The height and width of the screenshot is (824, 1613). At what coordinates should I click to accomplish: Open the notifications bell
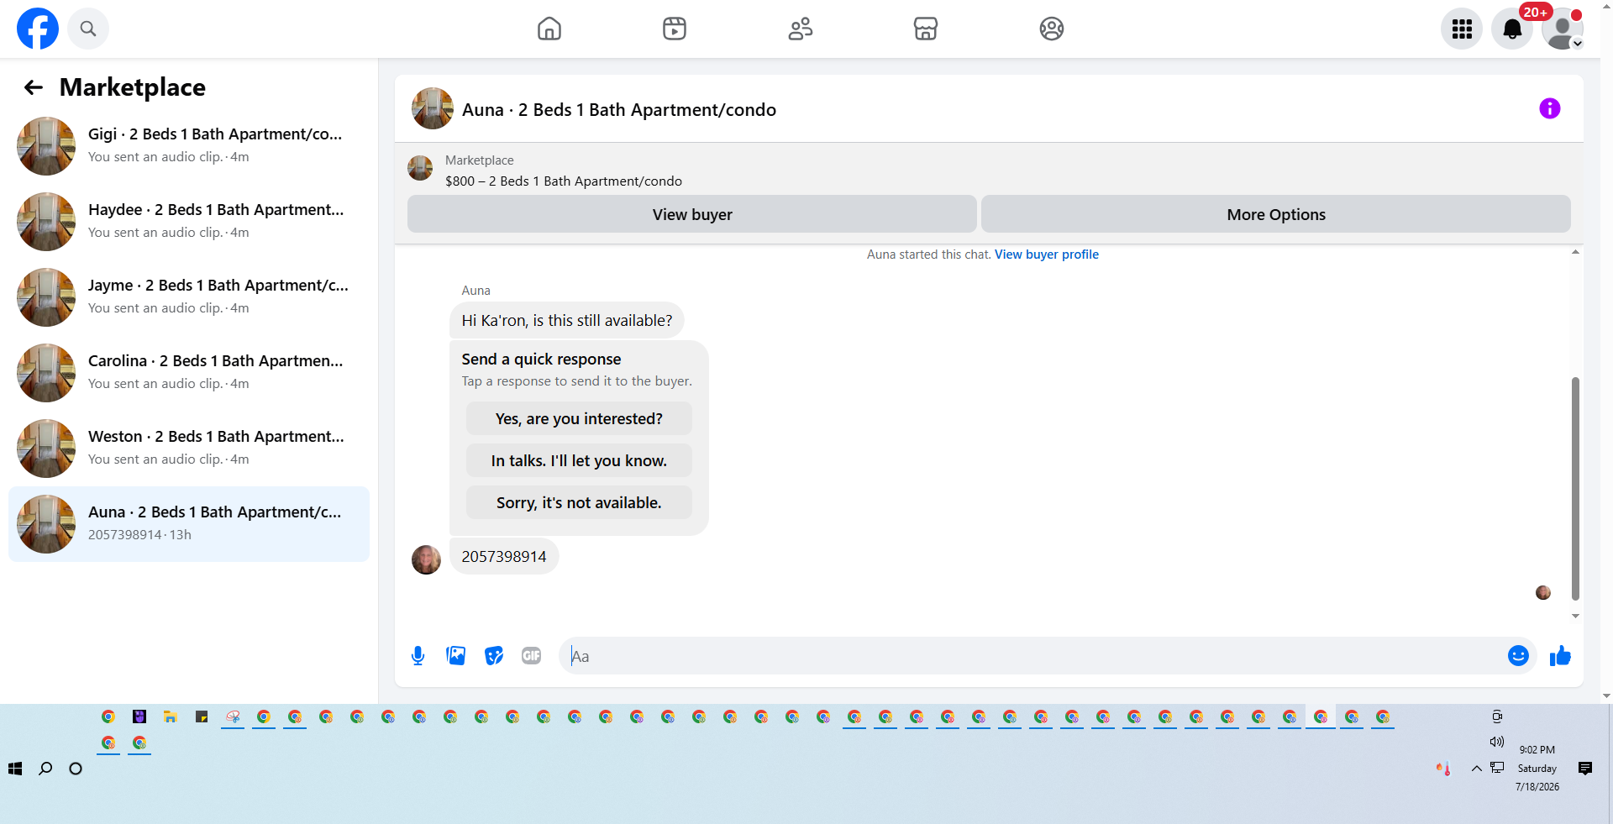pyautogui.click(x=1512, y=29)
